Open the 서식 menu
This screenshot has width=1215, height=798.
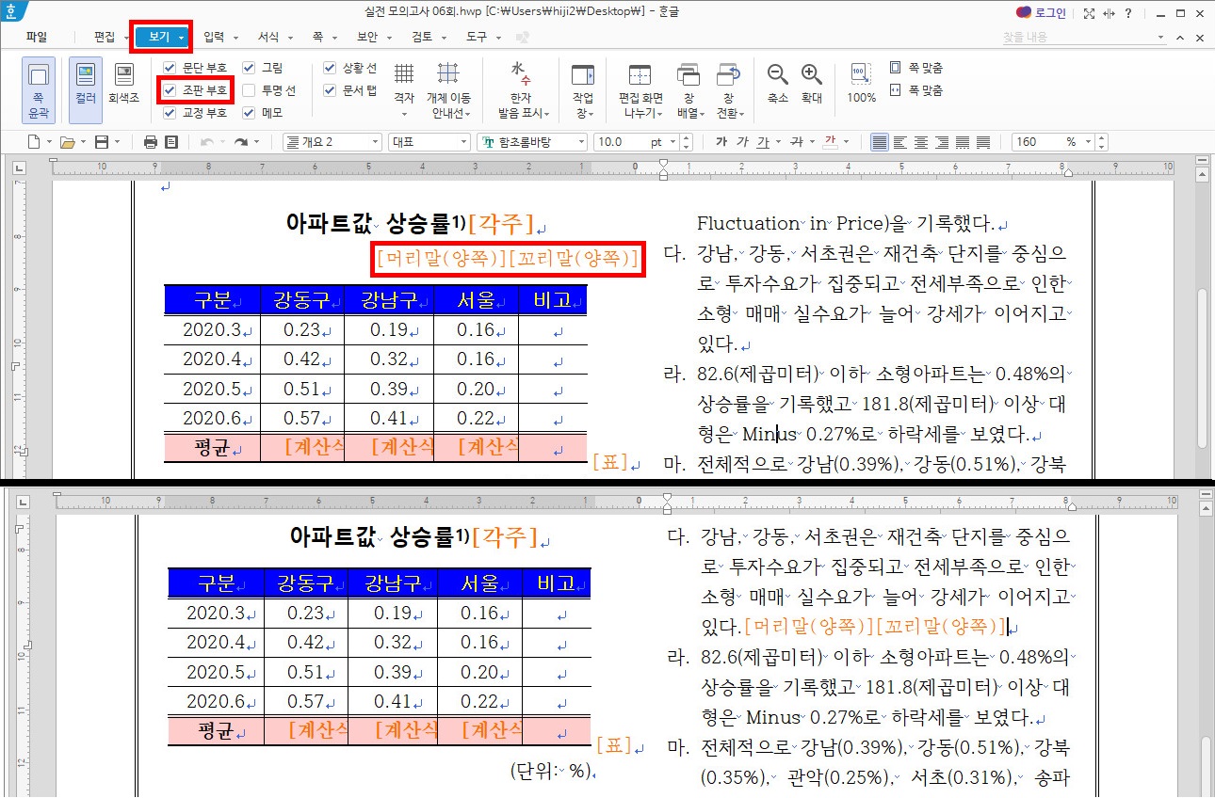point(268,37)
